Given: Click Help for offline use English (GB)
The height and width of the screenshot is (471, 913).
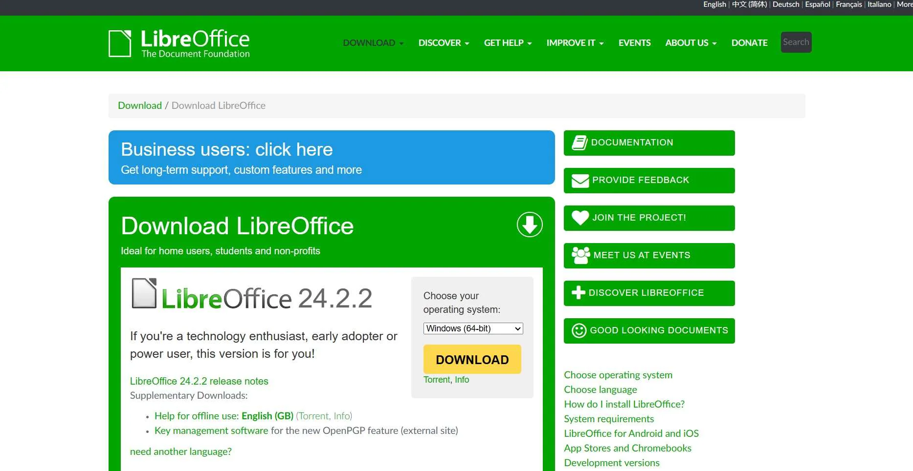Looking at the screenshot, I should (224, 416).
